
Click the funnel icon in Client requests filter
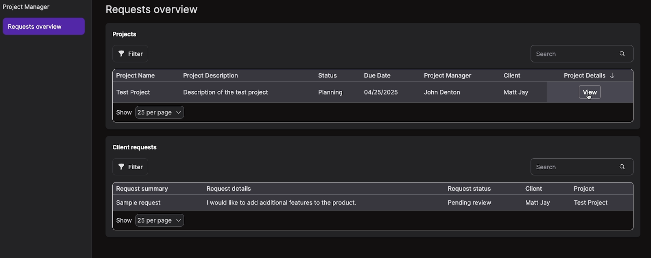pyautogui.click(x=121, y=167)
